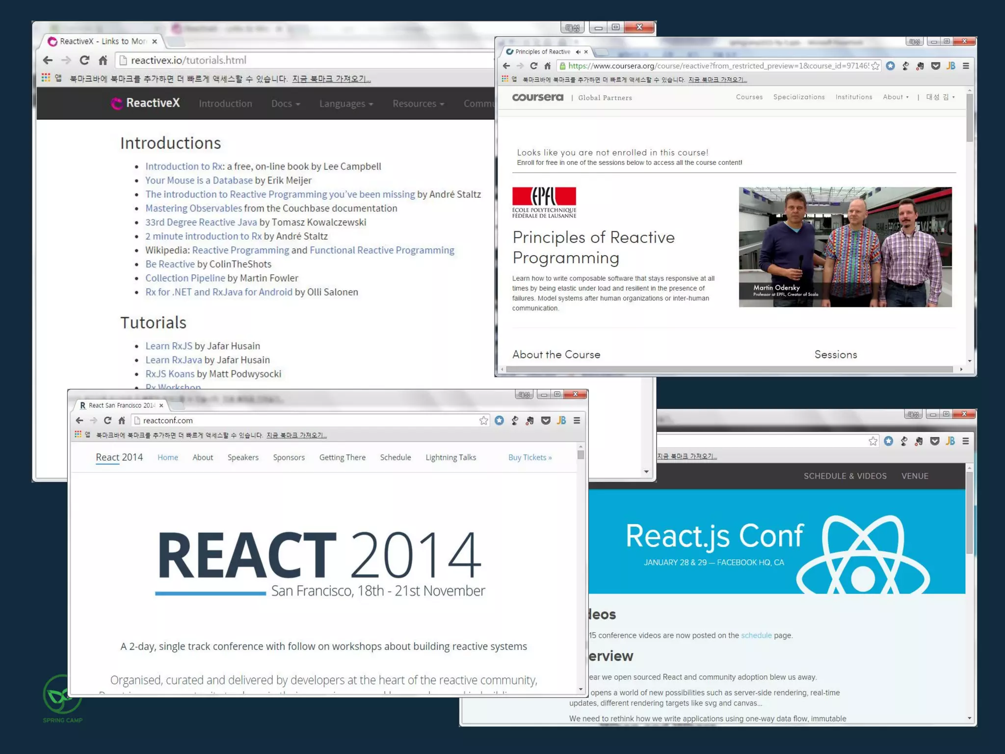
Task: Click Learn RxJS tutorial link
Action: click(169, 346)
